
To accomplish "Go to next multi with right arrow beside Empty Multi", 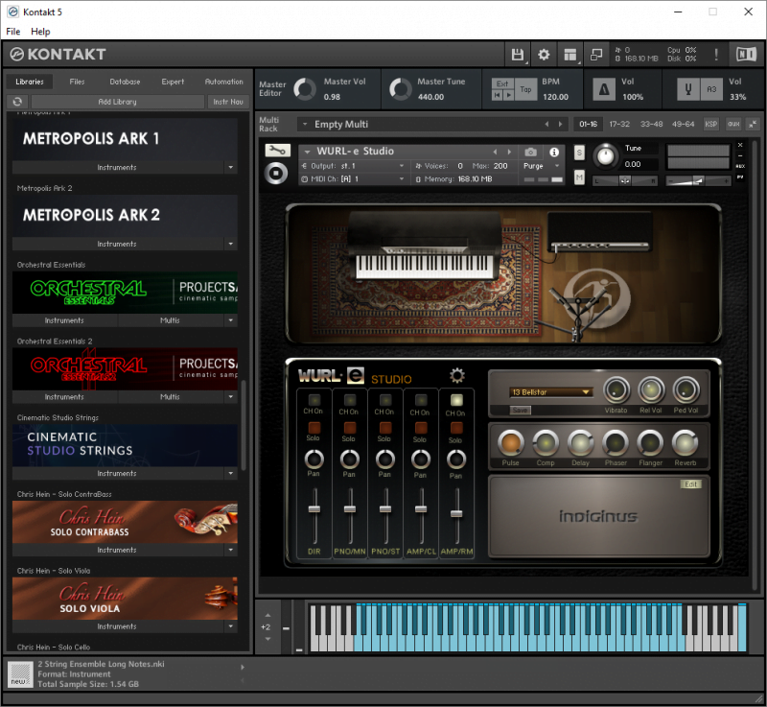I will tap(561, 125).
